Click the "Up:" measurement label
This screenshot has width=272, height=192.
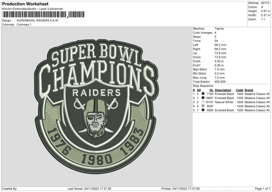point(195,53)
